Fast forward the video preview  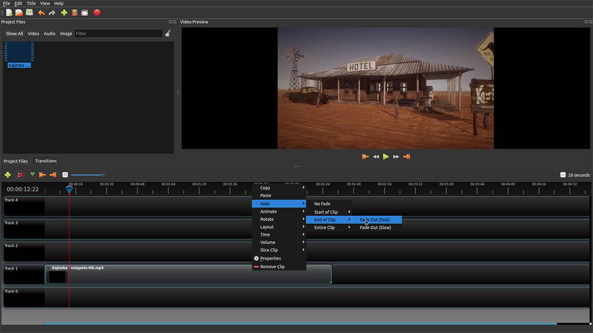396,156
